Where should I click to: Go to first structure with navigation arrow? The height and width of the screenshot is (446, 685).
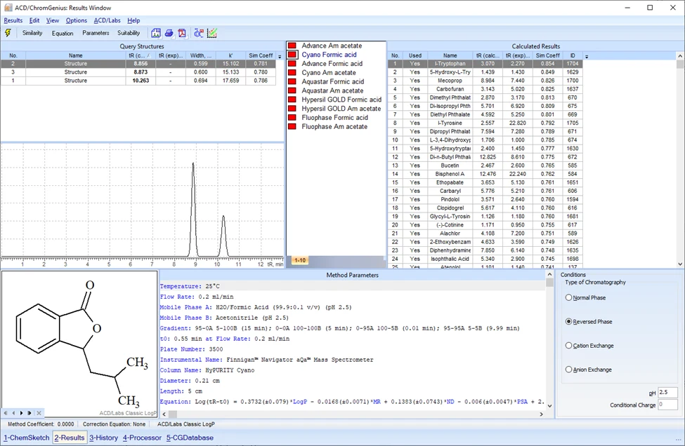pos(6,413)
